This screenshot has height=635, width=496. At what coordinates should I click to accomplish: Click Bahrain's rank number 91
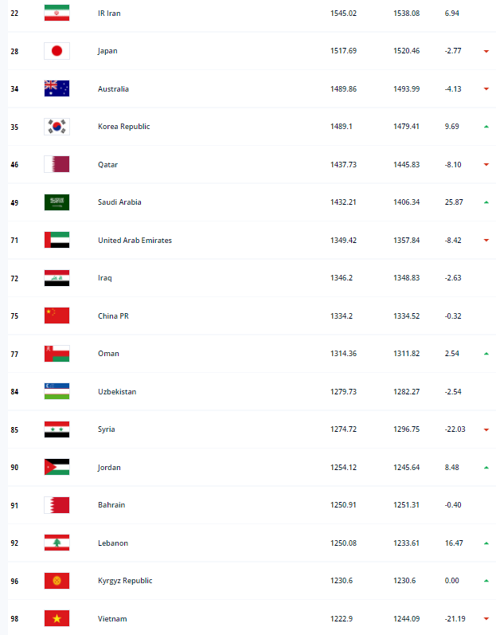click(x=14, y=505)
